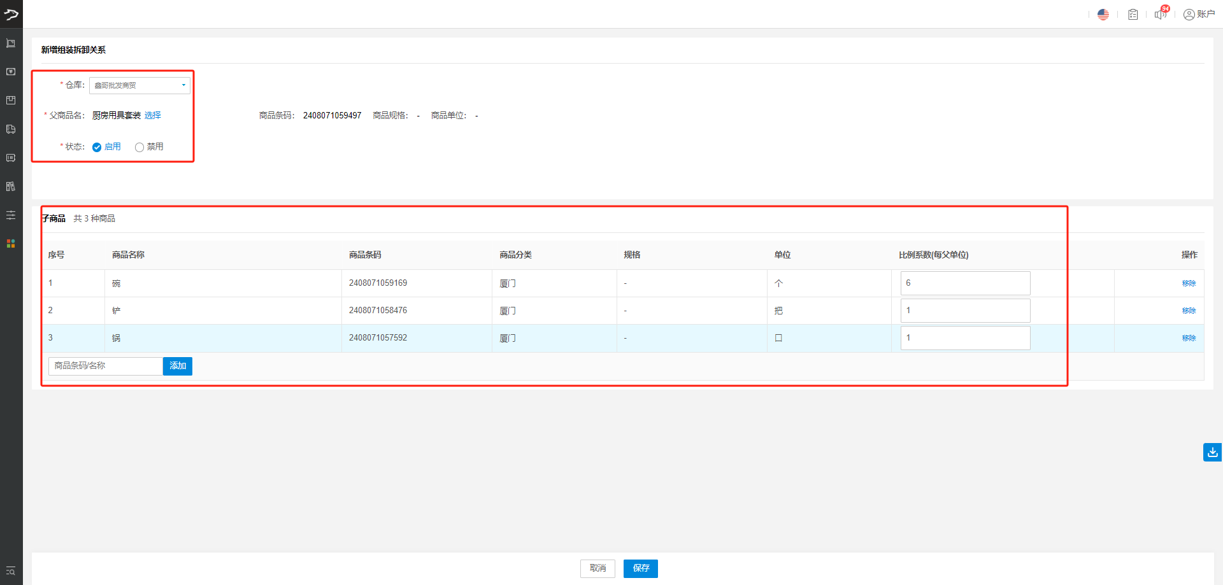Open the 仓库 warehouse dropdown
This screenshot has width=1223, height=585.
(x=139, y=85)
